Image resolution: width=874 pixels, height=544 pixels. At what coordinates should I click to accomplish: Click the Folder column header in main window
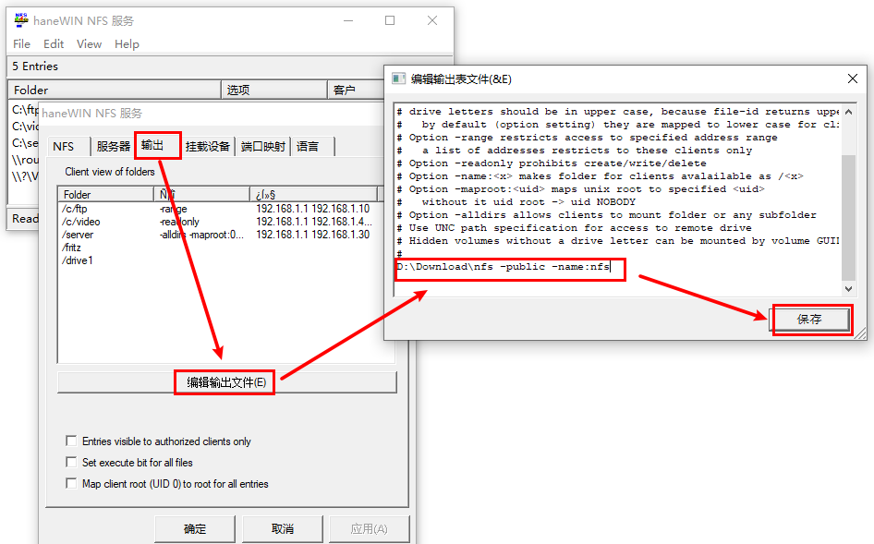click(x=115, y=90)
